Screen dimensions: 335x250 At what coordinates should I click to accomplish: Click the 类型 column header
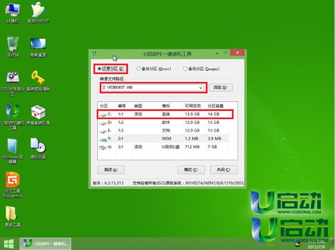tap(138, 106)
